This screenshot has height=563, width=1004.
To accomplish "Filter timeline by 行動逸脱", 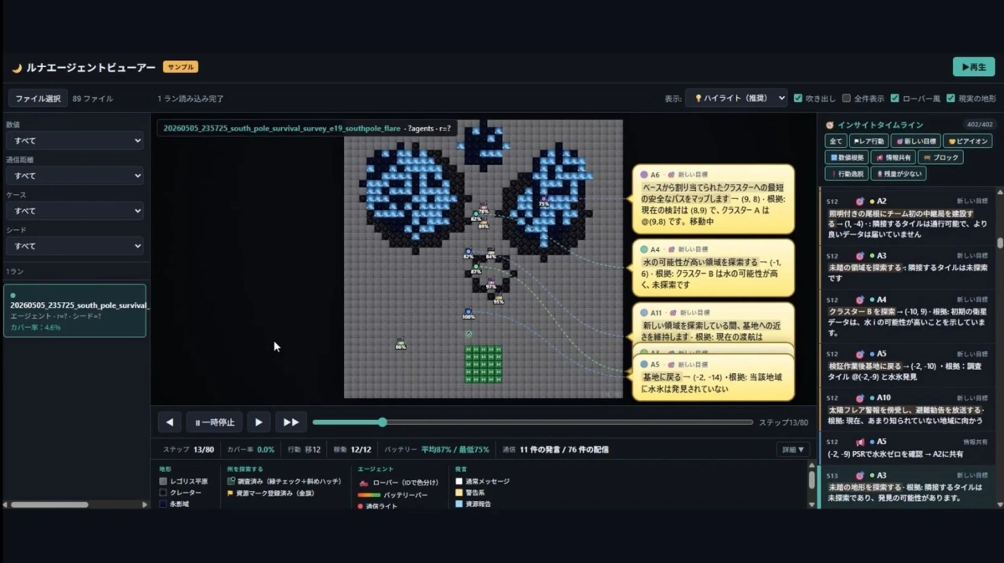I will coord(846,174).
